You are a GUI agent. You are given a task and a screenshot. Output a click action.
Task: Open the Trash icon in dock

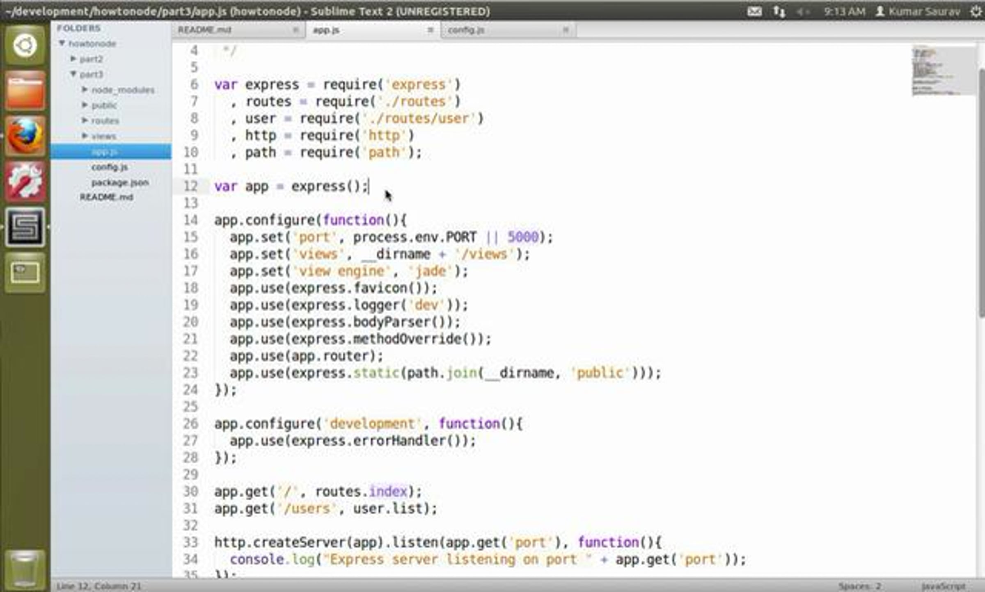[x=25, y=570]
